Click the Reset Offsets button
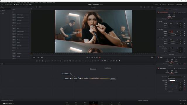Image resolution: width=187 pixels, height=105 pixels. click(172, 55)
